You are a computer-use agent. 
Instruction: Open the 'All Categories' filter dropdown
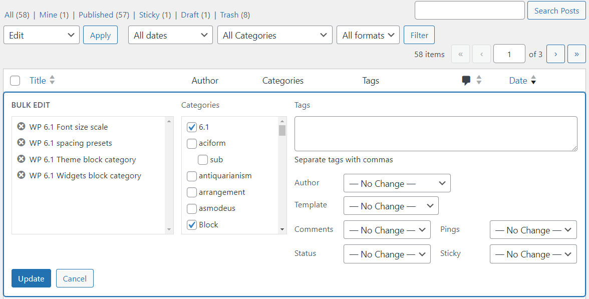click(x=274, y=35)
